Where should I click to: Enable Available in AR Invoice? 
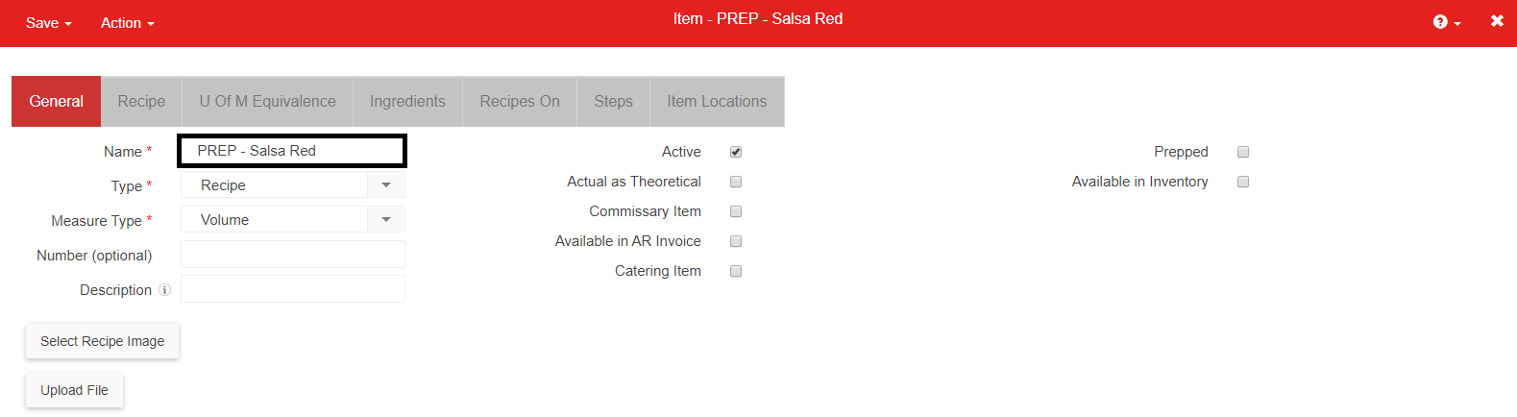736,241
